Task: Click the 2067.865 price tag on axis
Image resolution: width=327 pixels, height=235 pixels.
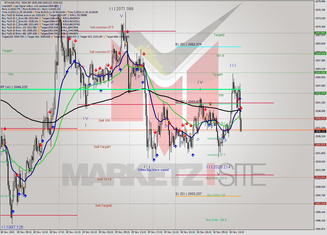Action: (x=320, y=33)
